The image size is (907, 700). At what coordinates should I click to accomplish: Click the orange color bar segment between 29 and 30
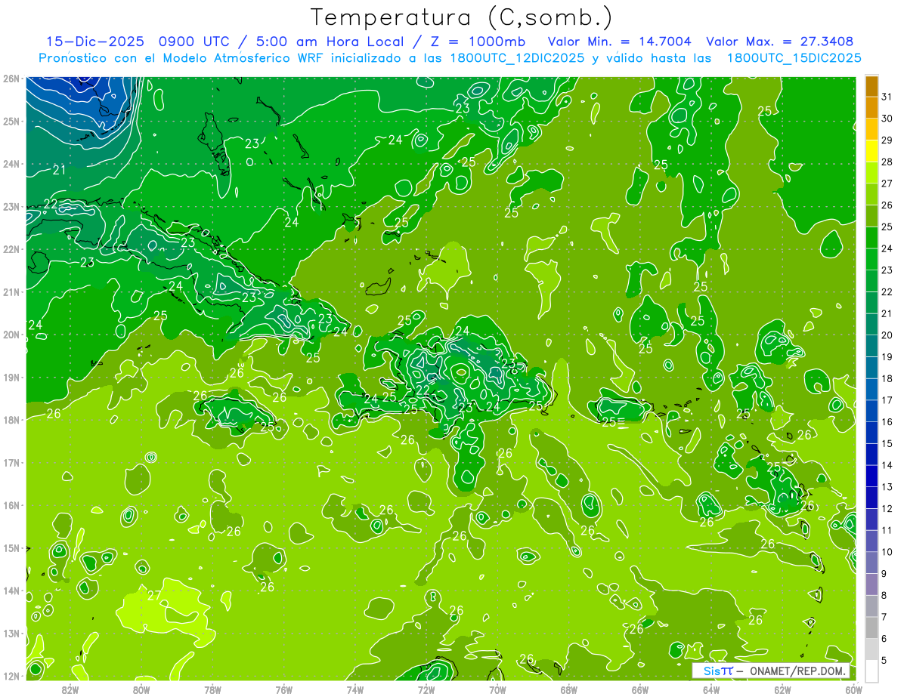871,130
